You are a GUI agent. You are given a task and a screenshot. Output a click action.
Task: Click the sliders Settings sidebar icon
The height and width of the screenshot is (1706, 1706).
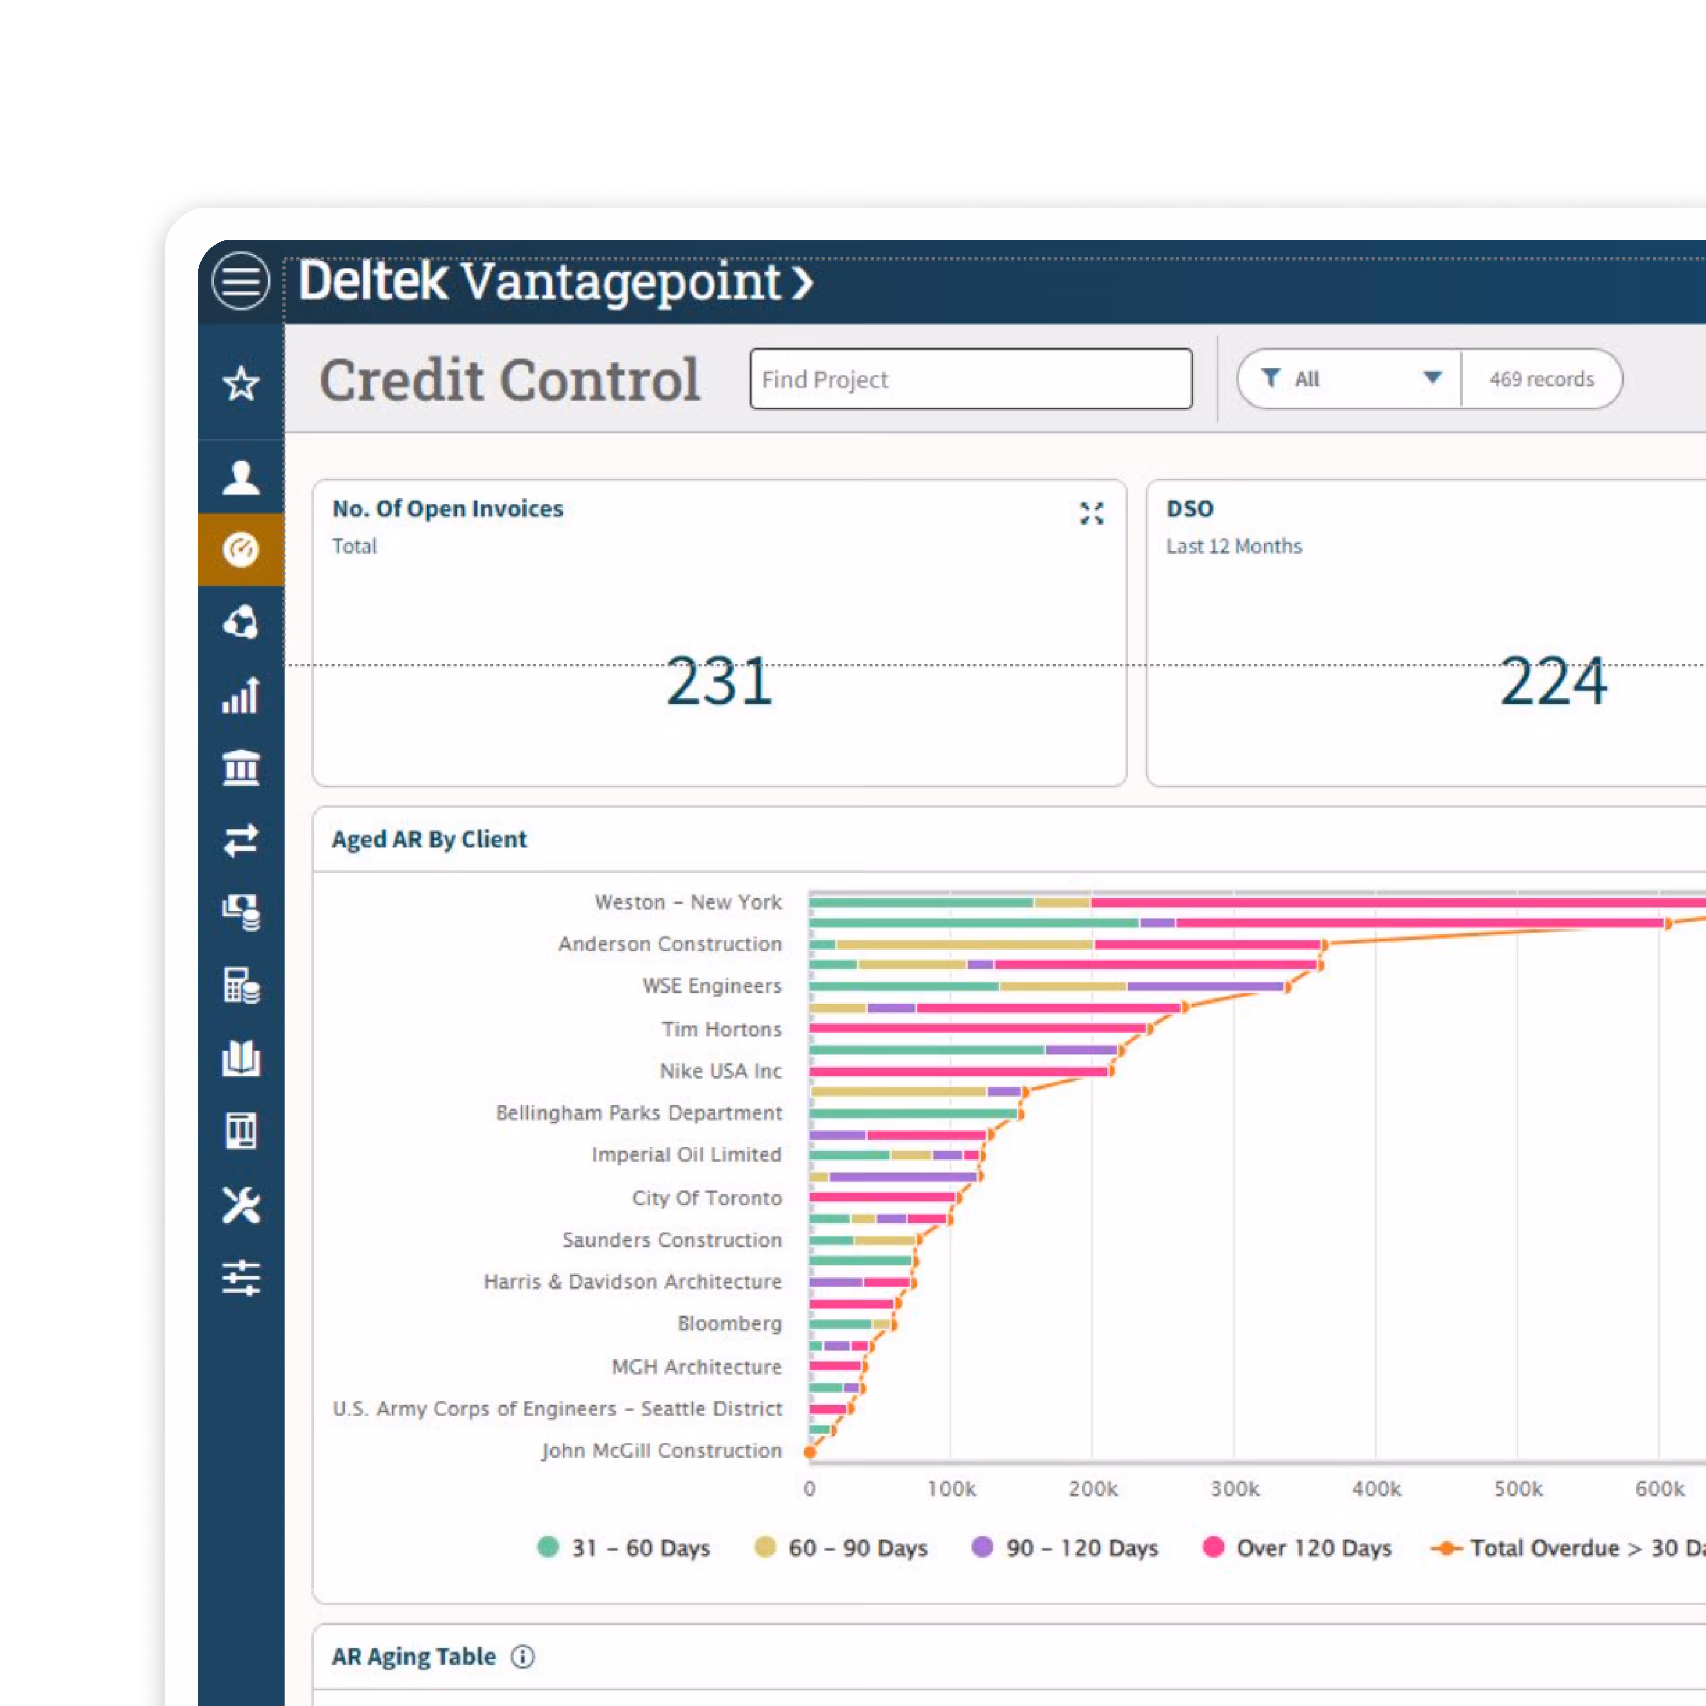240,1277
